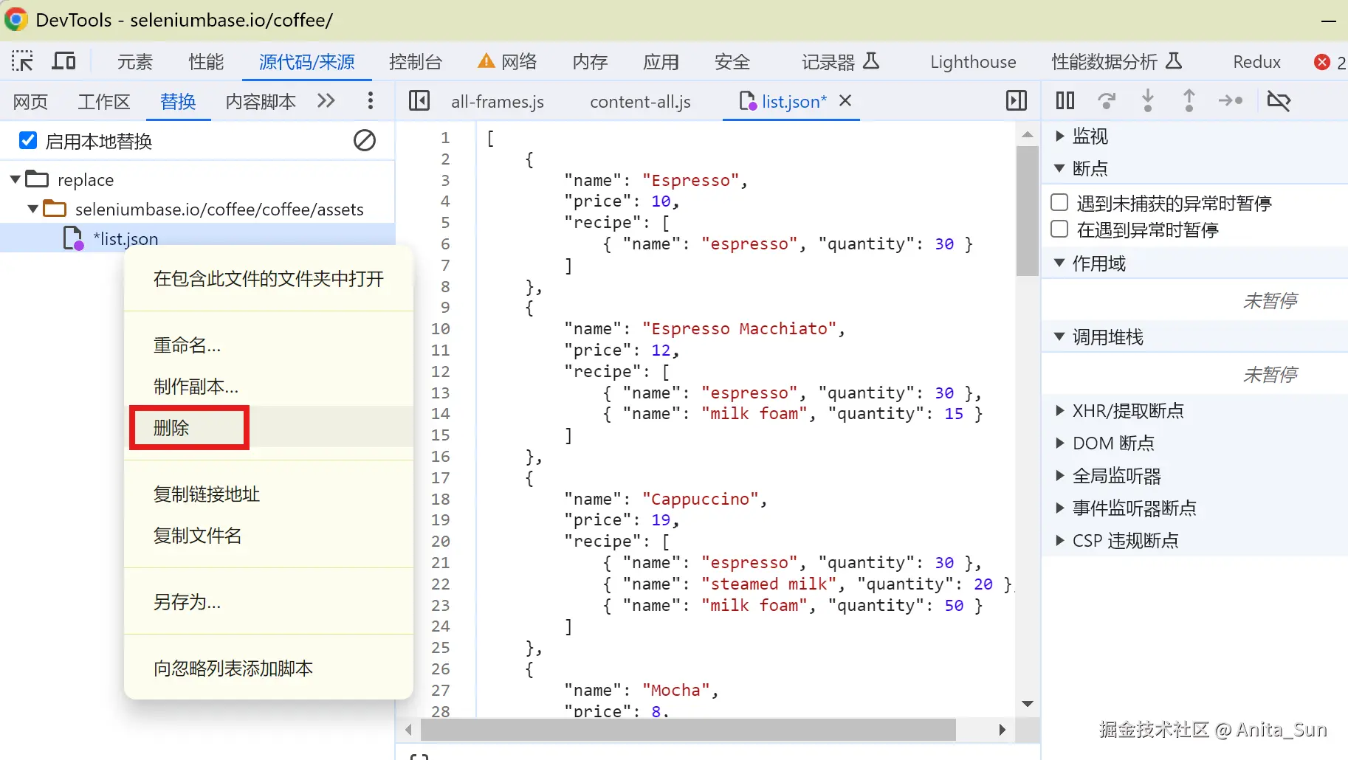Expand the XHR/提取断点 section

[x=1059, y=410]
